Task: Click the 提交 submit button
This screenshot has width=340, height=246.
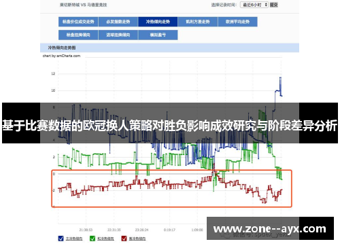Action: [x=273, y=5]
